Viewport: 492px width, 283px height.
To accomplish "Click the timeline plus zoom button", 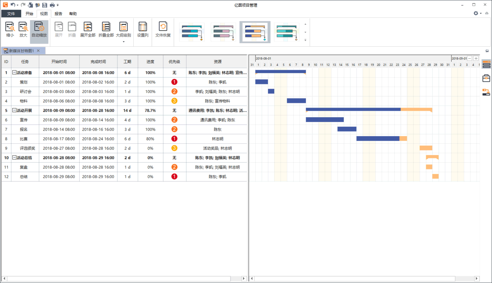I will pyautogui.click(x=476, y=59).
